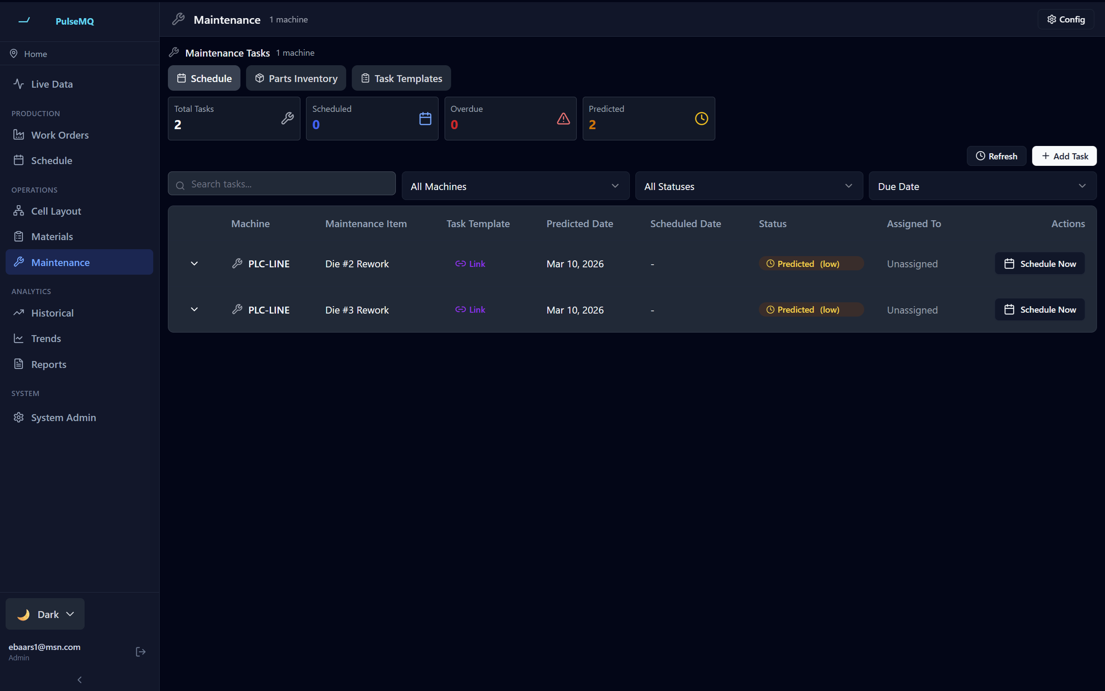1105x691 pixels.
Task: Open the Cell Layout page
Action: point(56,211)
